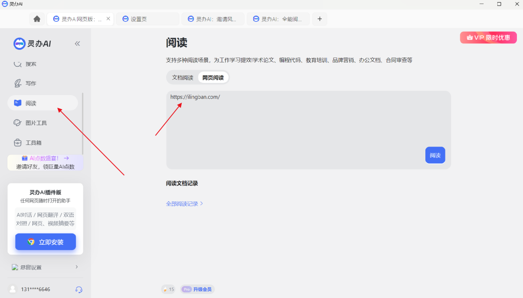The height and width of the screenshot is (298, 523).
Task: Expand 全部阅读记录 full reading history
Action: [184, 204]
